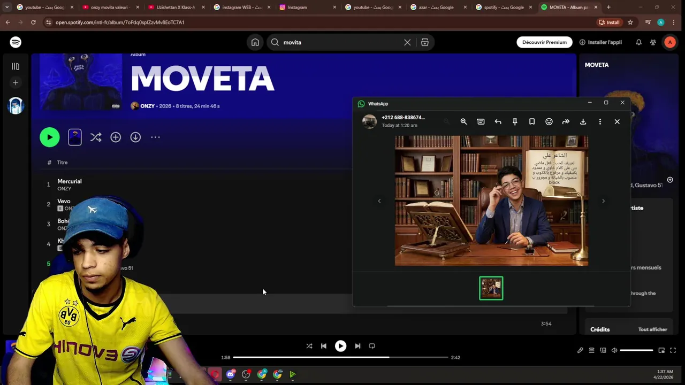Reply to the WhatsApp image
The width and height of the screenshot is (685, 385).
point(498,122)
